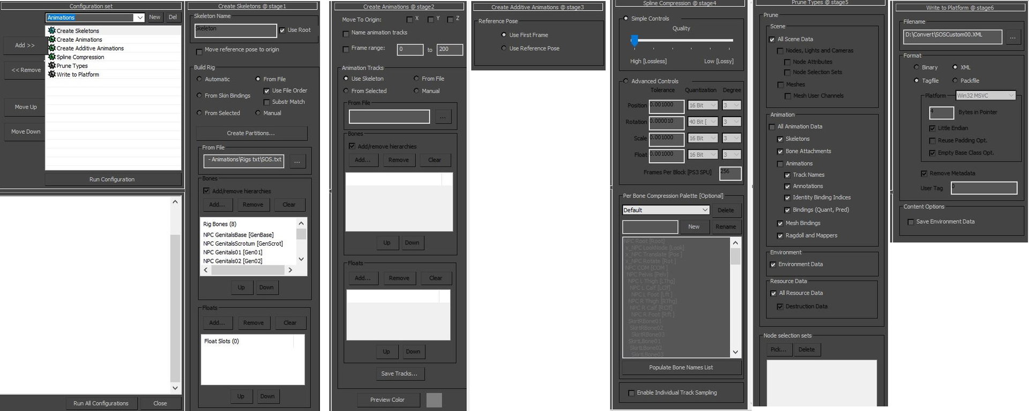Click the gear icon beside Write to Platform
The height and width of the screenshot is (411, 1029).
pyautogui.click(x=52, y=74)
